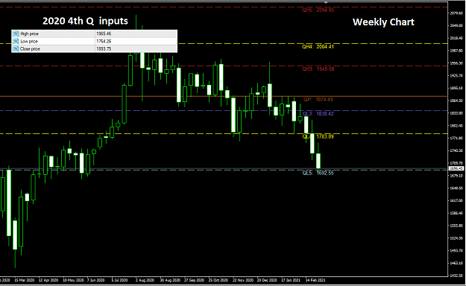
Task: Click the 30 Aug 2020 date label
Action: click(170, 280)
